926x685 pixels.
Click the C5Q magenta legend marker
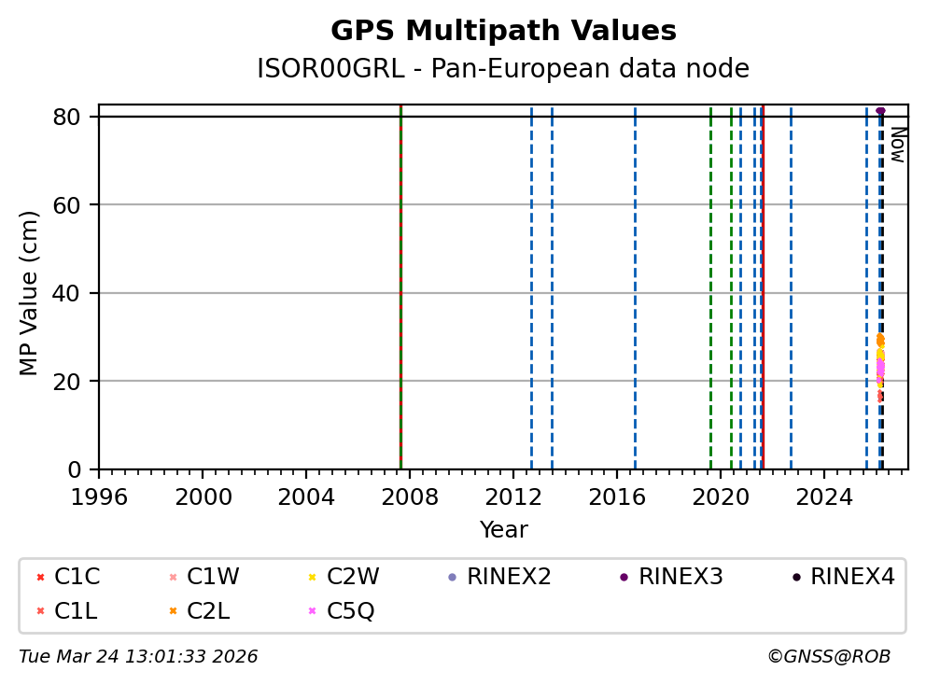click(x=312, y=611)
